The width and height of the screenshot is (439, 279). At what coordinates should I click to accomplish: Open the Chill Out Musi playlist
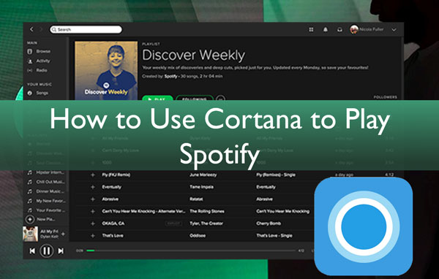50,182
